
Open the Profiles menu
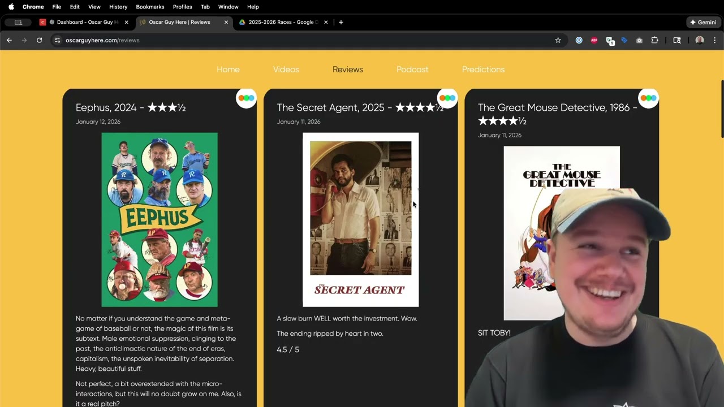[182, 7]
